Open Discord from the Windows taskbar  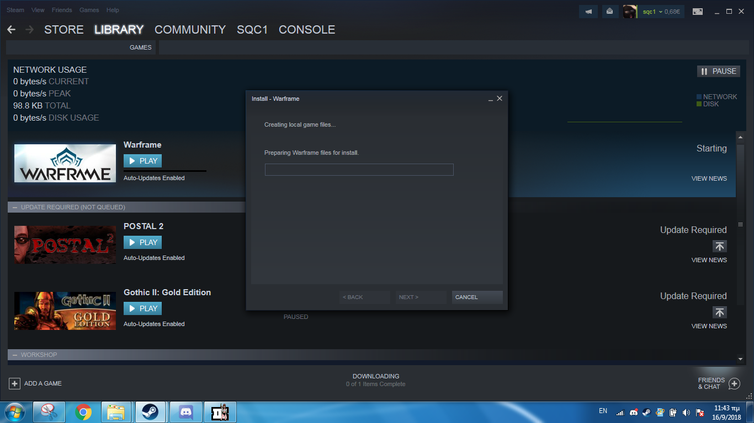(185, 411)
